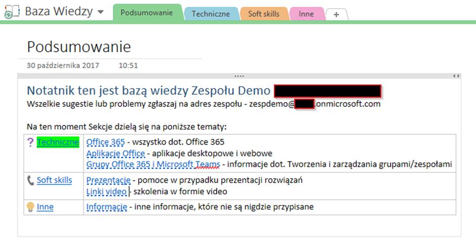Image resolution: width=476 pixels, height=247 pixels.
Task: Click the light bulb tag icon beside Inne
Action: point(30,207)
